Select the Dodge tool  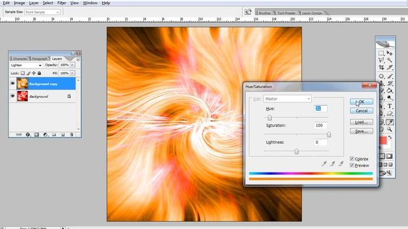pos(390,97)
